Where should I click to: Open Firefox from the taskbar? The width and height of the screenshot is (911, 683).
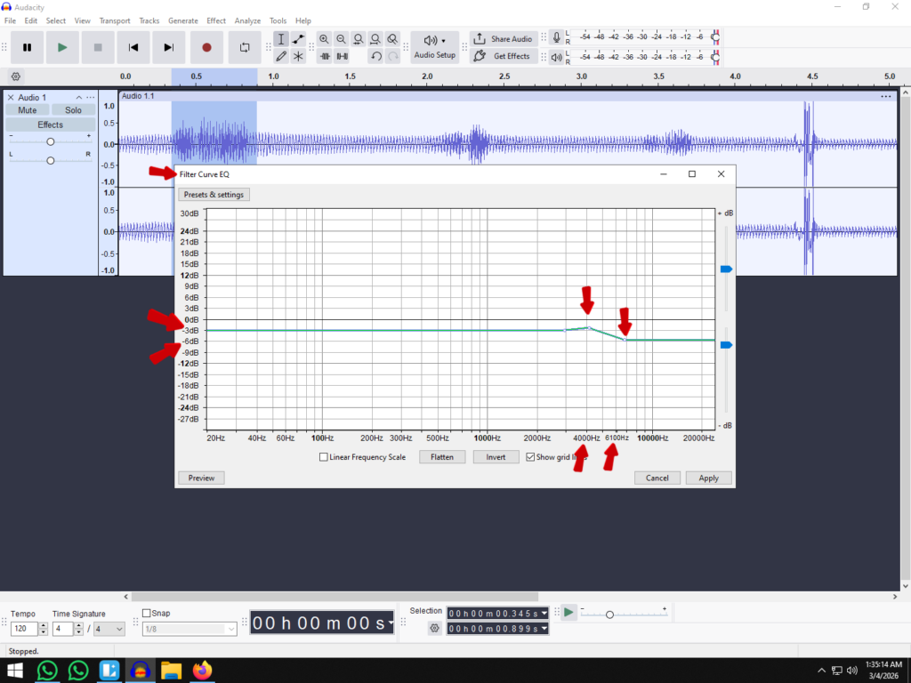(x=203, y=671)
